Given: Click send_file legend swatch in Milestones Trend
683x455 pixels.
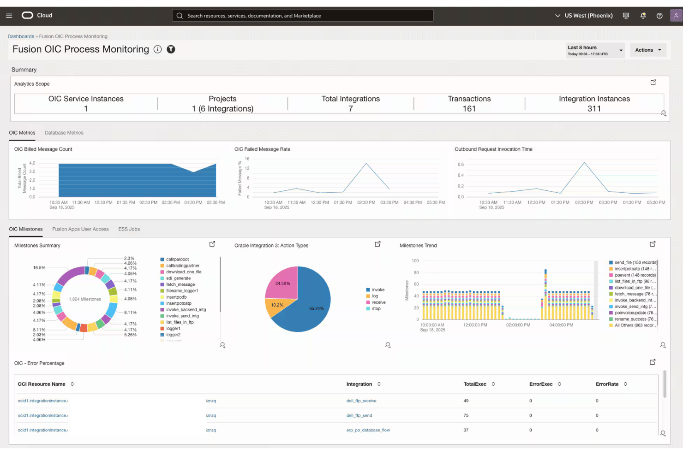Looking at the screenshot, I should (611, 263).
